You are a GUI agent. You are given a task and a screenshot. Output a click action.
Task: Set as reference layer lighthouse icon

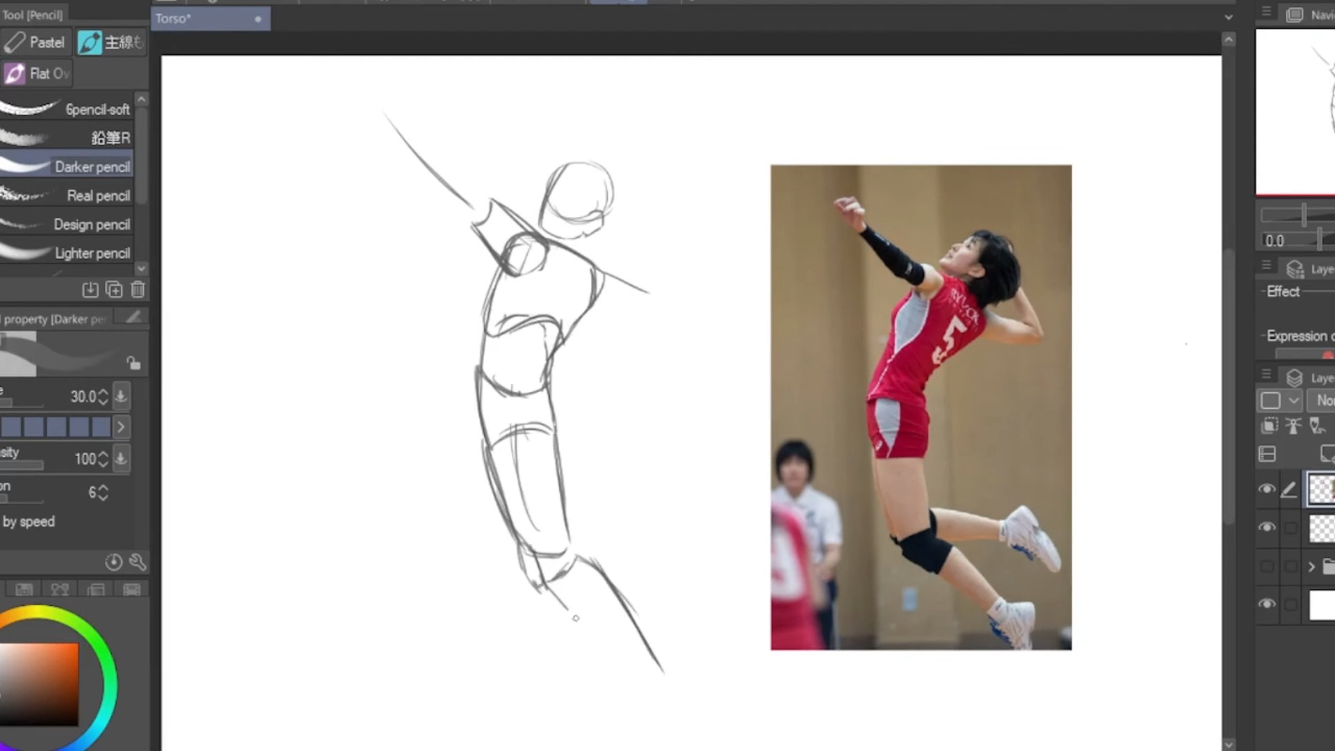(x=1293, y=426)
